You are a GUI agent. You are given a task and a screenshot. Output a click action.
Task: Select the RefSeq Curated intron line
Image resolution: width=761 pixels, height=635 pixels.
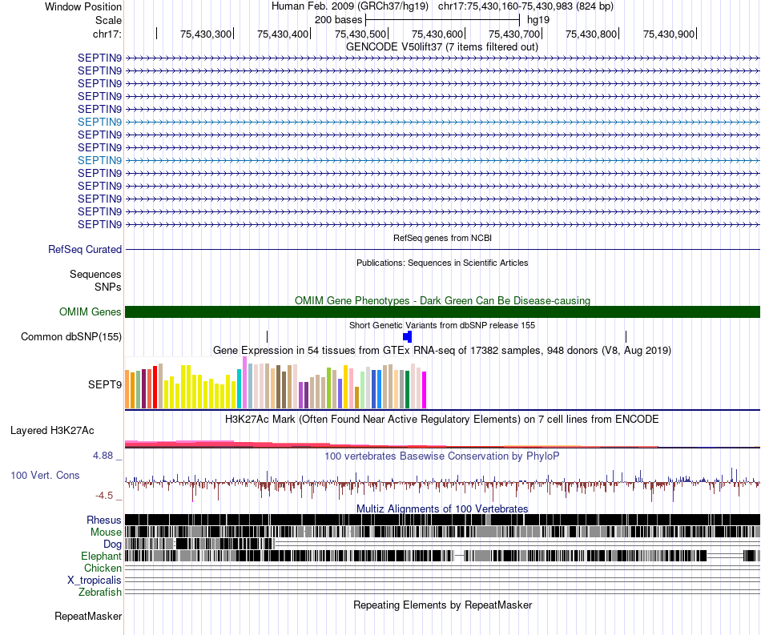coord(442,249)
